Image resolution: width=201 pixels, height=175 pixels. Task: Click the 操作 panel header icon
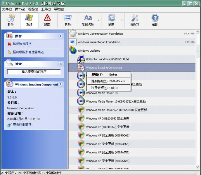tap(9, 35)
